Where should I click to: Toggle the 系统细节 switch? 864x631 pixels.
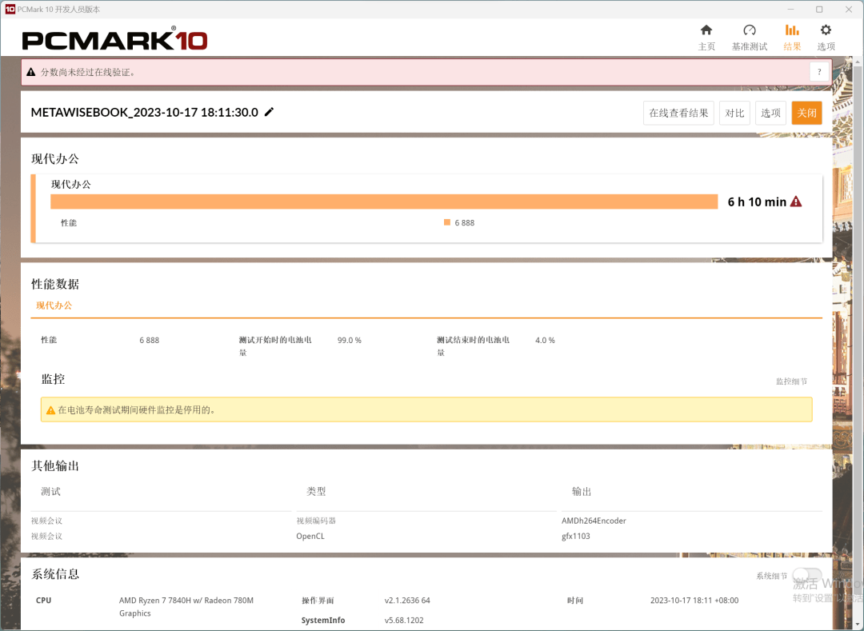pos(806,575)
